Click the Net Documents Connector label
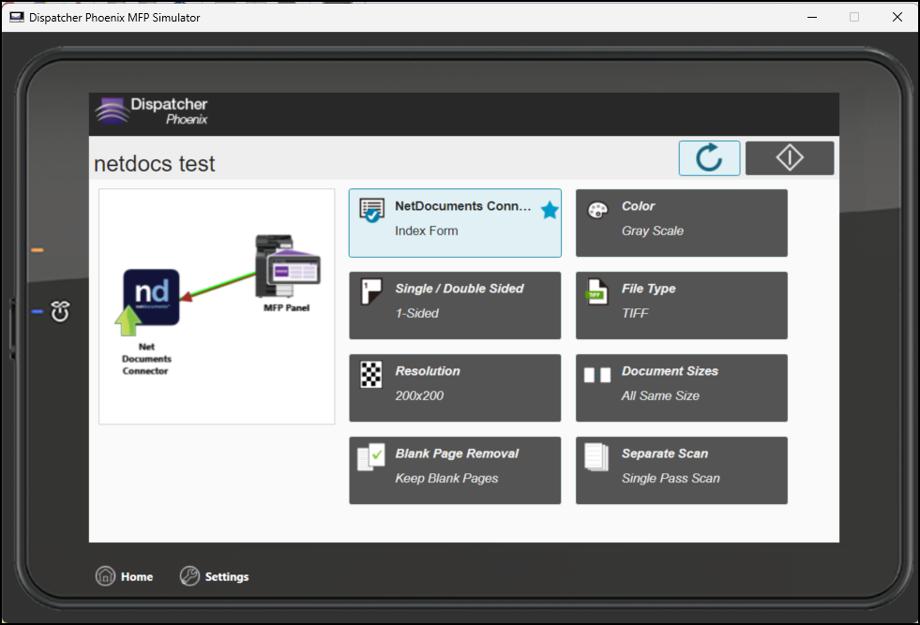Screen dimensions: 920x625 146,359
